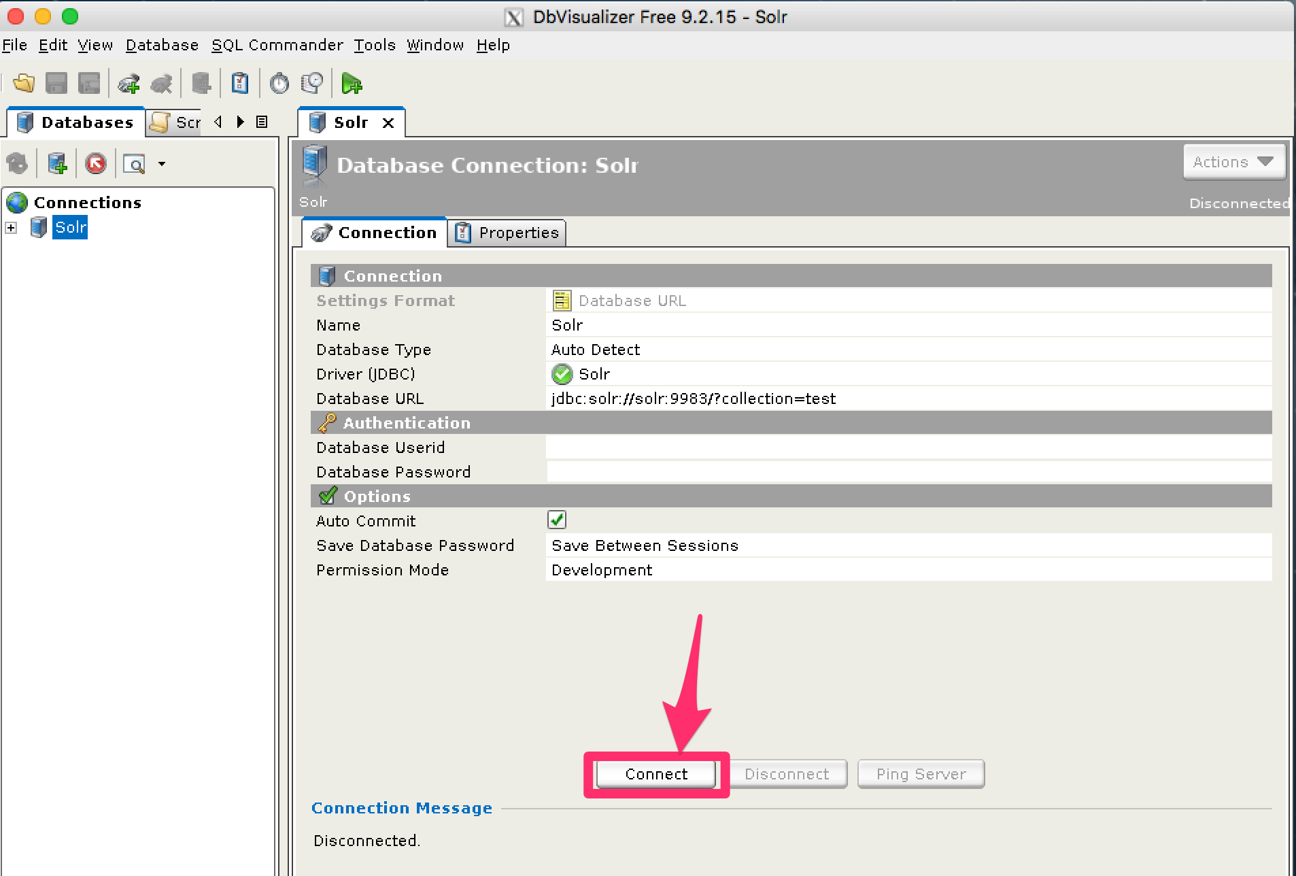Toggle the Auto Commit checkbox

[x=557, y=520]
